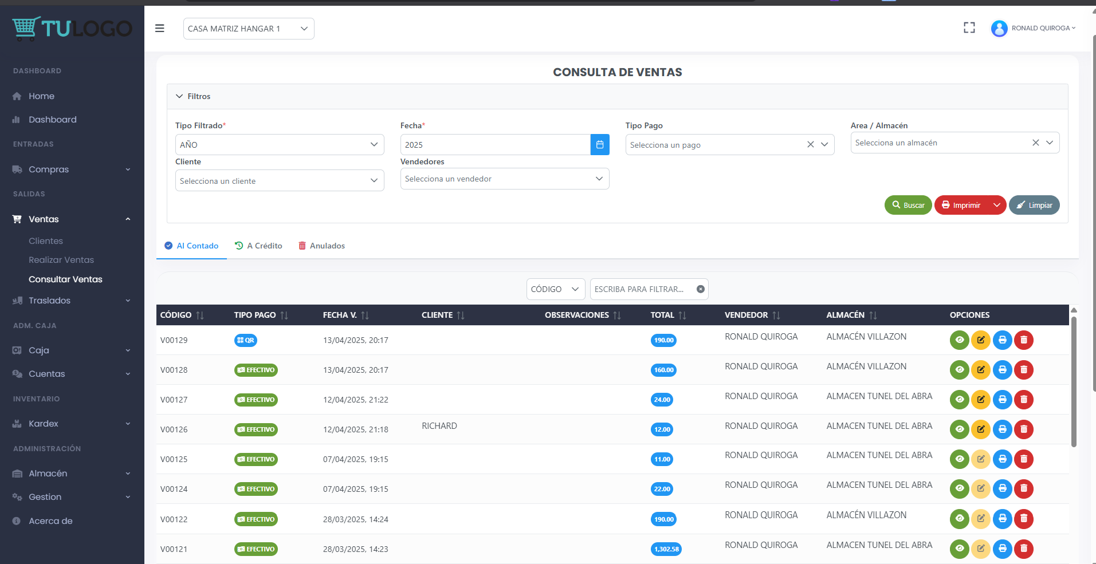Screen dimensions: 1096x564
Task: Focus the ESCRIBA PARA FILTRAR input field
Action: click(x=642, y=289)
